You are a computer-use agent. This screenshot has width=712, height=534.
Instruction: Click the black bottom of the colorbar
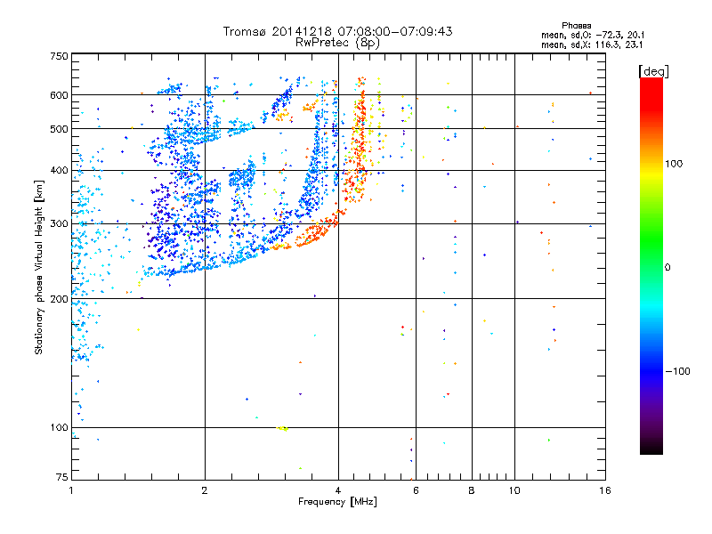[x=651, y=448]
